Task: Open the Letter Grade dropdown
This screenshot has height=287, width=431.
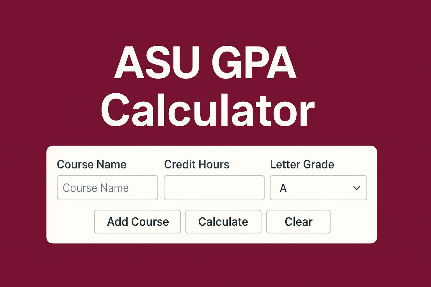Action: click(318, 188)
